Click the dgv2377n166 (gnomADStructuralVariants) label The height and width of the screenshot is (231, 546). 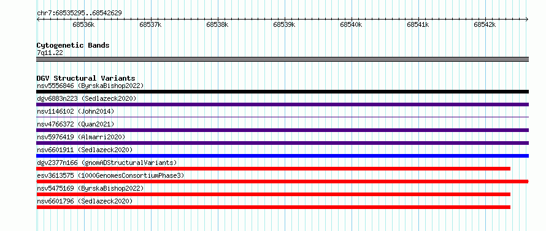(x=107, y=163)
